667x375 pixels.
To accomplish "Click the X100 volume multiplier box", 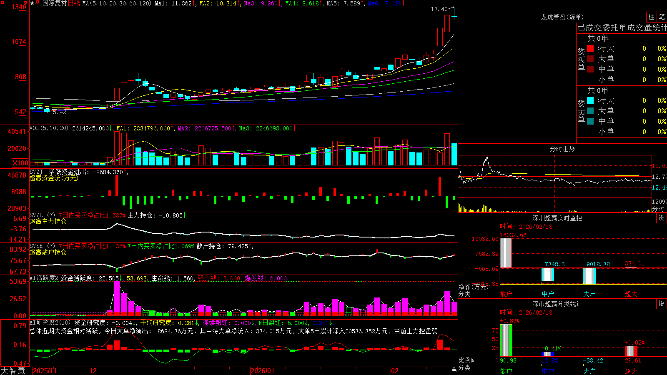I will point(20,163).
